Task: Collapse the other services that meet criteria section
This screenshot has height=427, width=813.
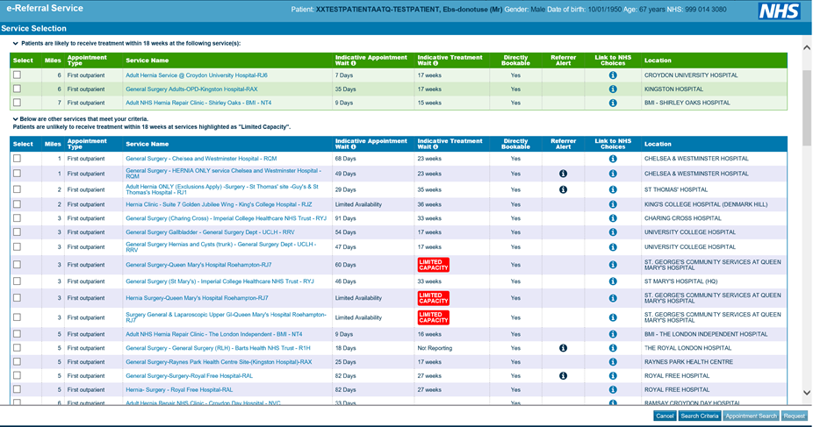Action: pos(16,119)
